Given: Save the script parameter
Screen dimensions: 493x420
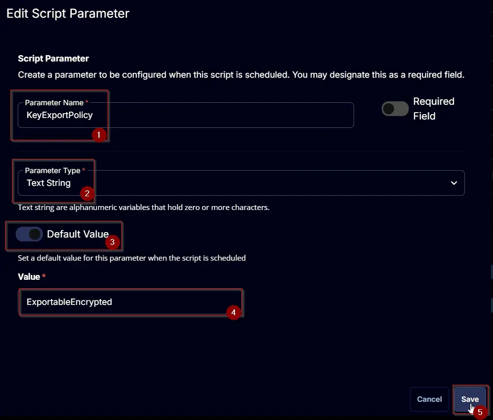Looking at the screenshot, I should coord(470,399).
